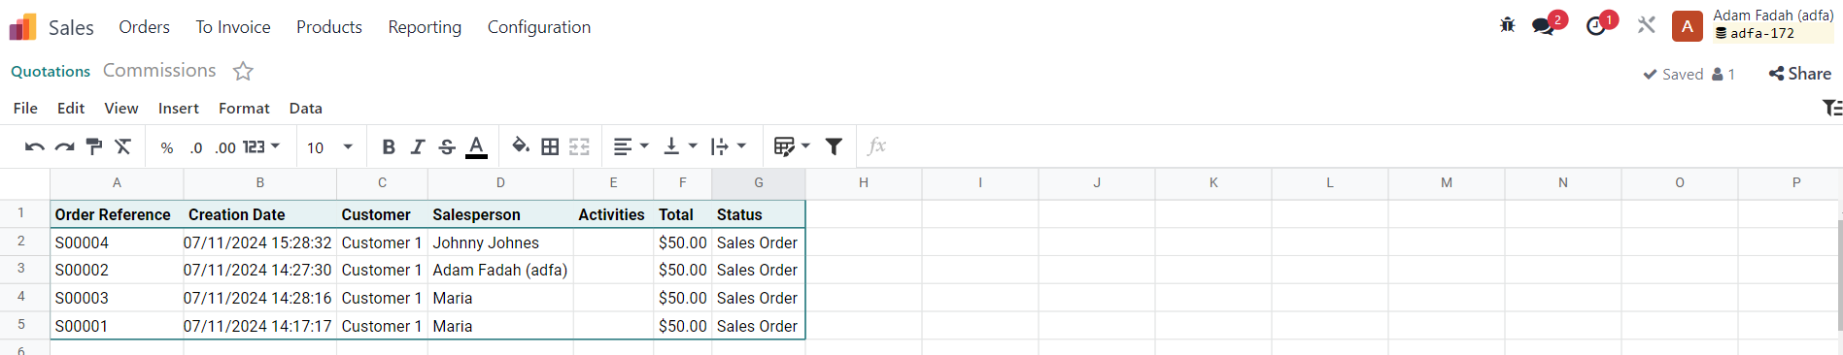
Task: Click the undo arrow icon
Action: (35, 146)
